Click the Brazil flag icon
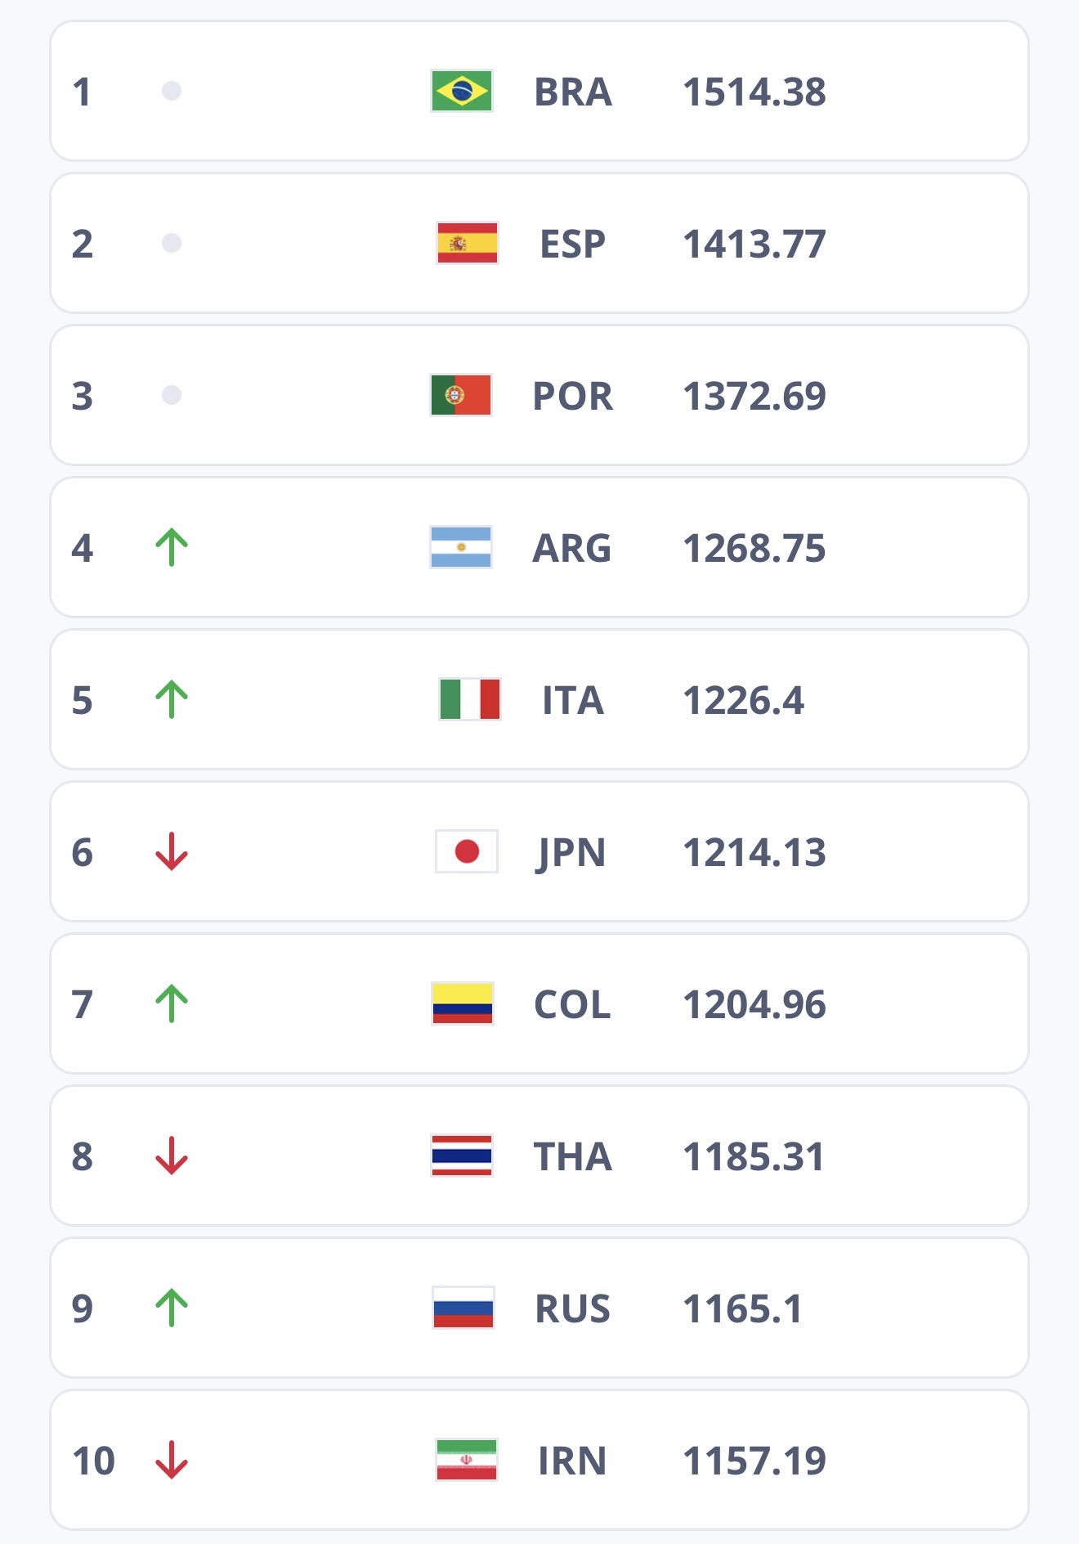1079x1544 pixels. (461, 91)
